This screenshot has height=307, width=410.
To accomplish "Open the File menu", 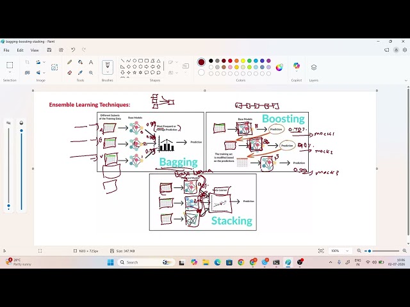I will click(x=6, y=50).
